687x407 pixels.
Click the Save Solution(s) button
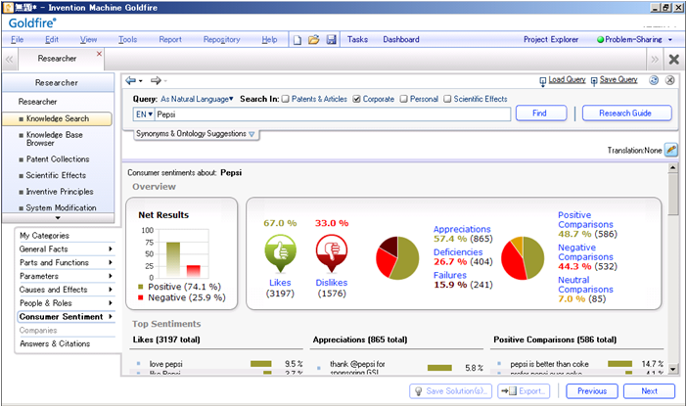(450, 390)
